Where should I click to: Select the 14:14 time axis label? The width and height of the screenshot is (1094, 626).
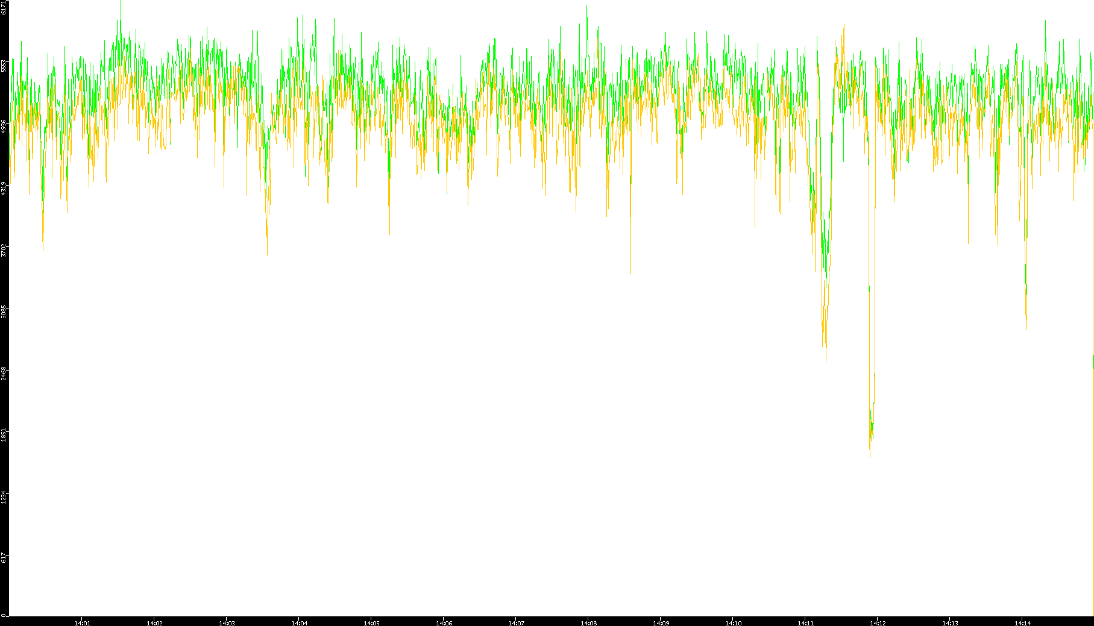(x=1022, y=623)
